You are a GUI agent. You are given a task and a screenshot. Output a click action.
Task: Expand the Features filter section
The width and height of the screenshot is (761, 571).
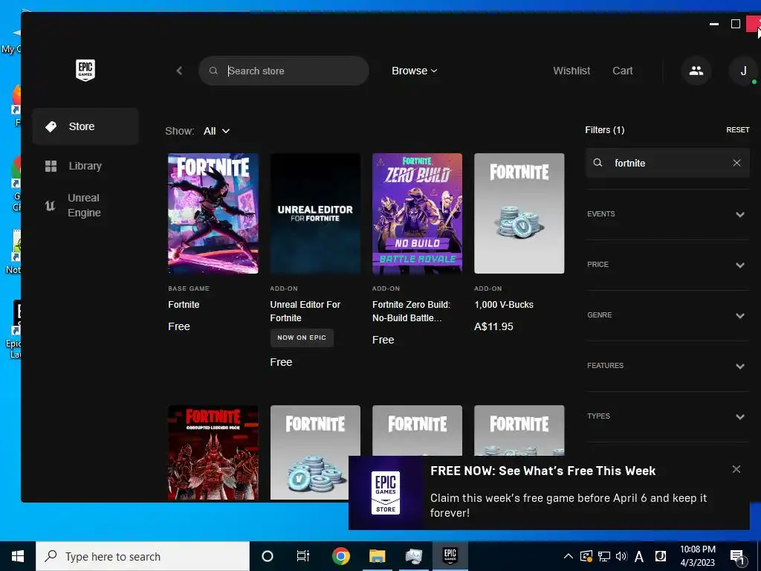point(667,366)
